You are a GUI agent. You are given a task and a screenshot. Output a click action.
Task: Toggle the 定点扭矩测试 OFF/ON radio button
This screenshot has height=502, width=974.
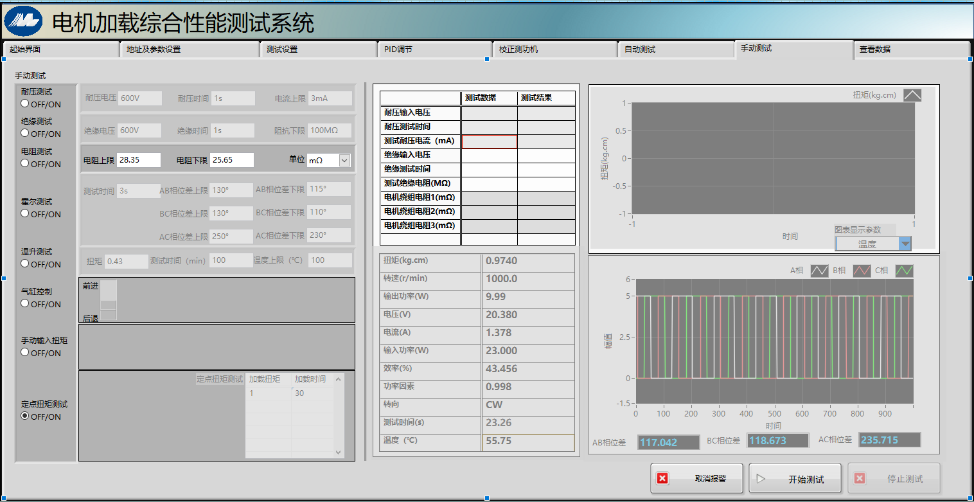tap(25, 417)
